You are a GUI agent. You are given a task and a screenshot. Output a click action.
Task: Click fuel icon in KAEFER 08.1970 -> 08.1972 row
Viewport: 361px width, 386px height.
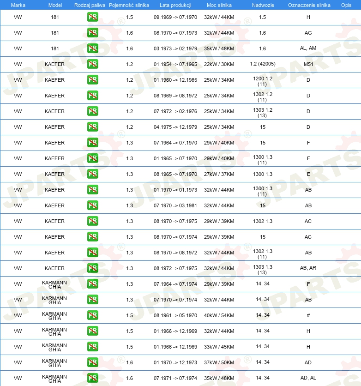92,252
